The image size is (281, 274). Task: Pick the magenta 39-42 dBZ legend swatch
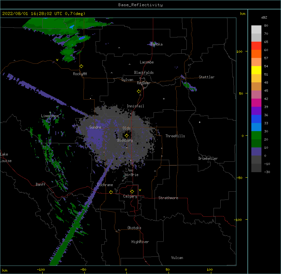[256, 103]
